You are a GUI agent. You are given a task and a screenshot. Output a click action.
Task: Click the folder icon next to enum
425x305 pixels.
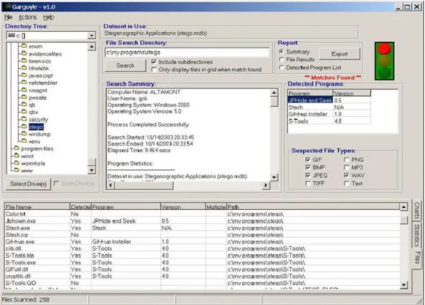tap(24, 46)
